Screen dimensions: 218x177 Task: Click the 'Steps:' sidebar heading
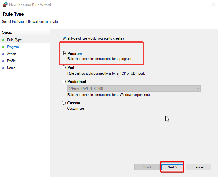click(7, 32)
